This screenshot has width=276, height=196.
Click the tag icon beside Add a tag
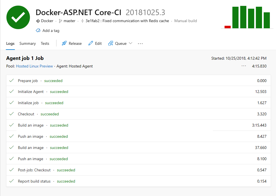pos(38,31)
